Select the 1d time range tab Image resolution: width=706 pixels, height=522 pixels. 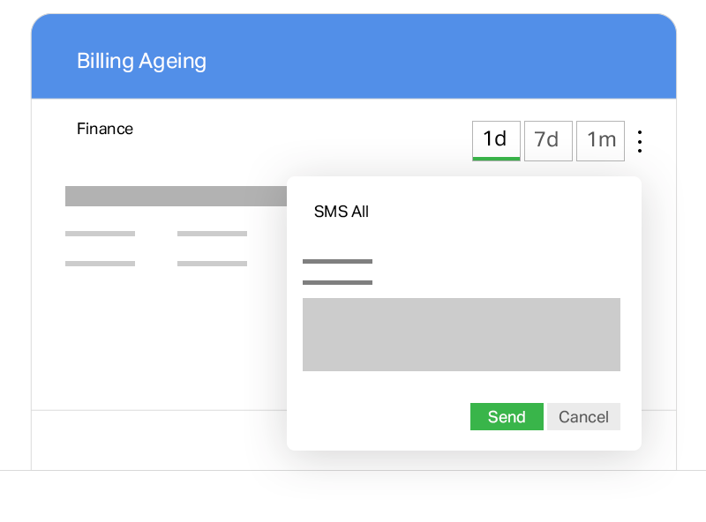[496, 140]
